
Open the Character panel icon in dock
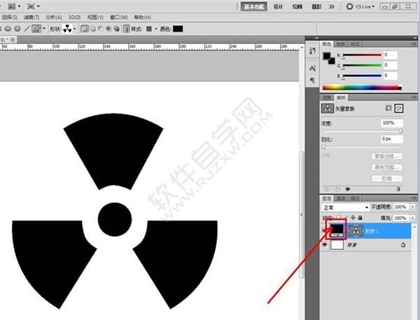312,69
